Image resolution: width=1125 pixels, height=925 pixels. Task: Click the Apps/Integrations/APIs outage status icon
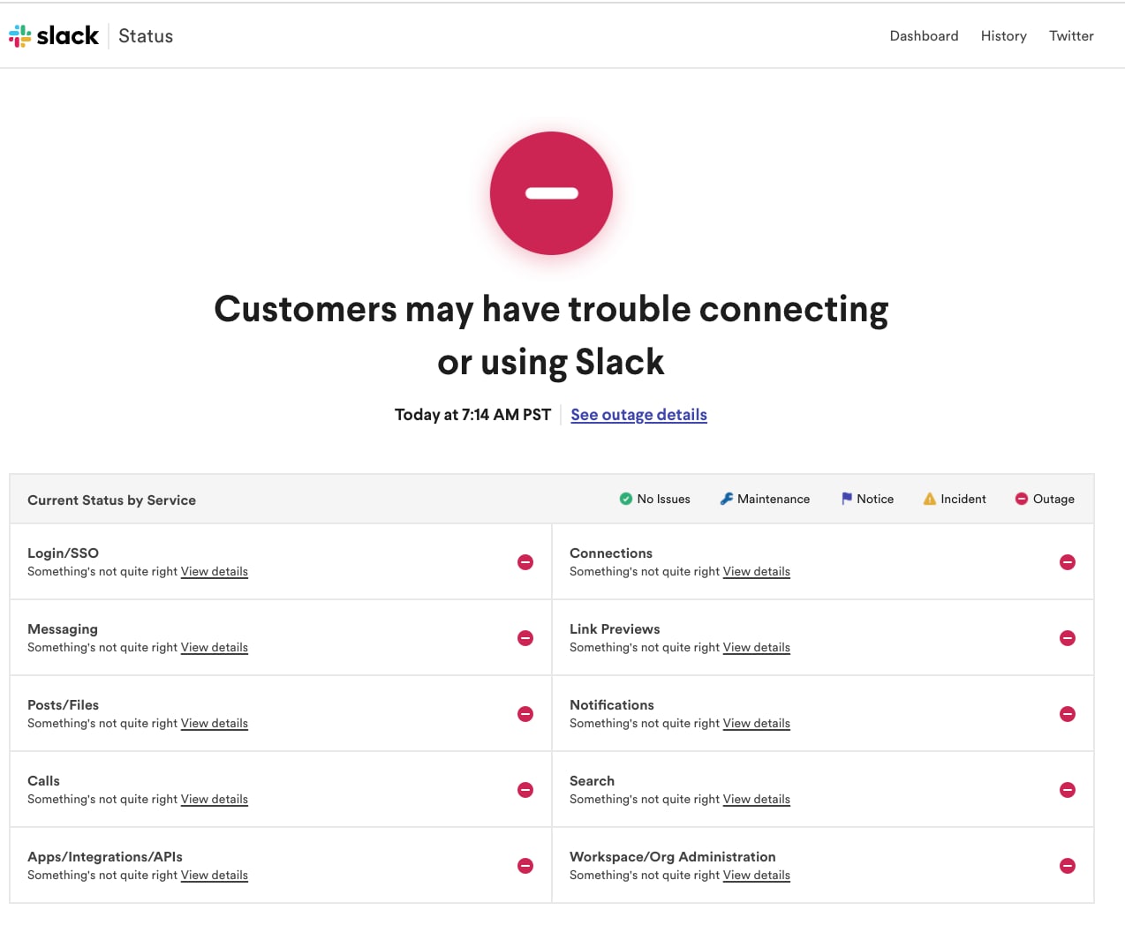pyautogui.click(x=525, y=866)
